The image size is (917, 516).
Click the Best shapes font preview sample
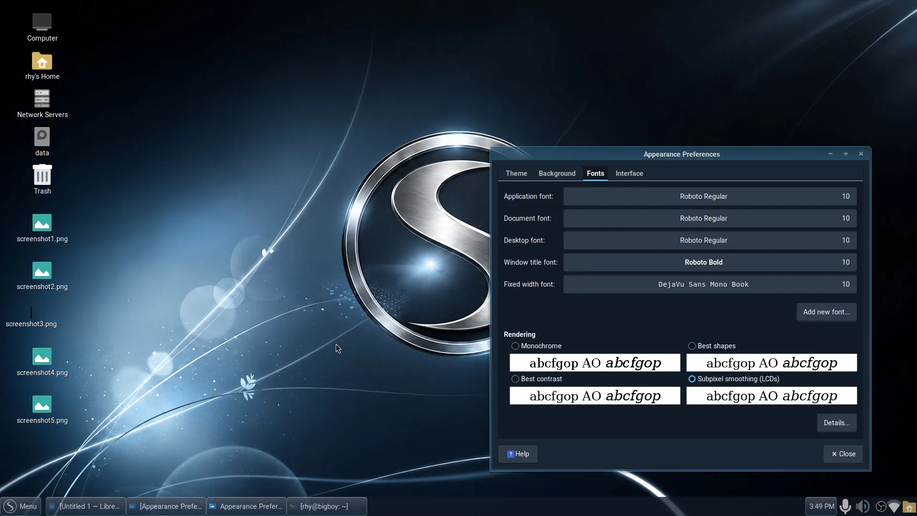pyautogui.click(x=771, y=363)
